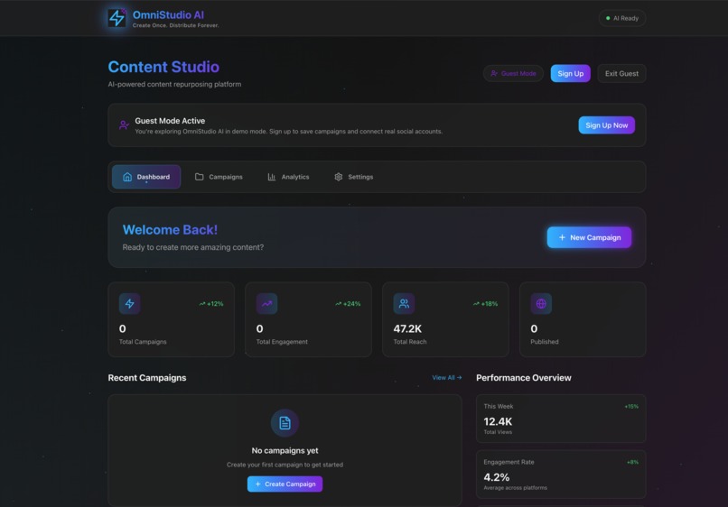Click the 47.2K Total Reach value

[407, 329]
